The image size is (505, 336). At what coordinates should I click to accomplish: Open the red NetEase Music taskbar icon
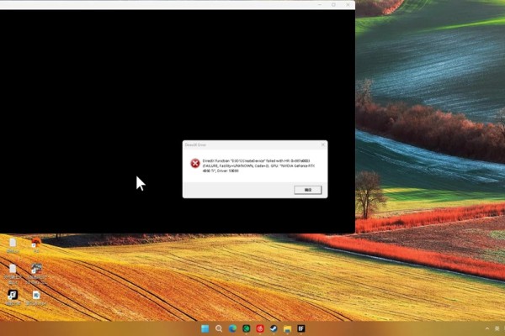[x=260, y=328]
